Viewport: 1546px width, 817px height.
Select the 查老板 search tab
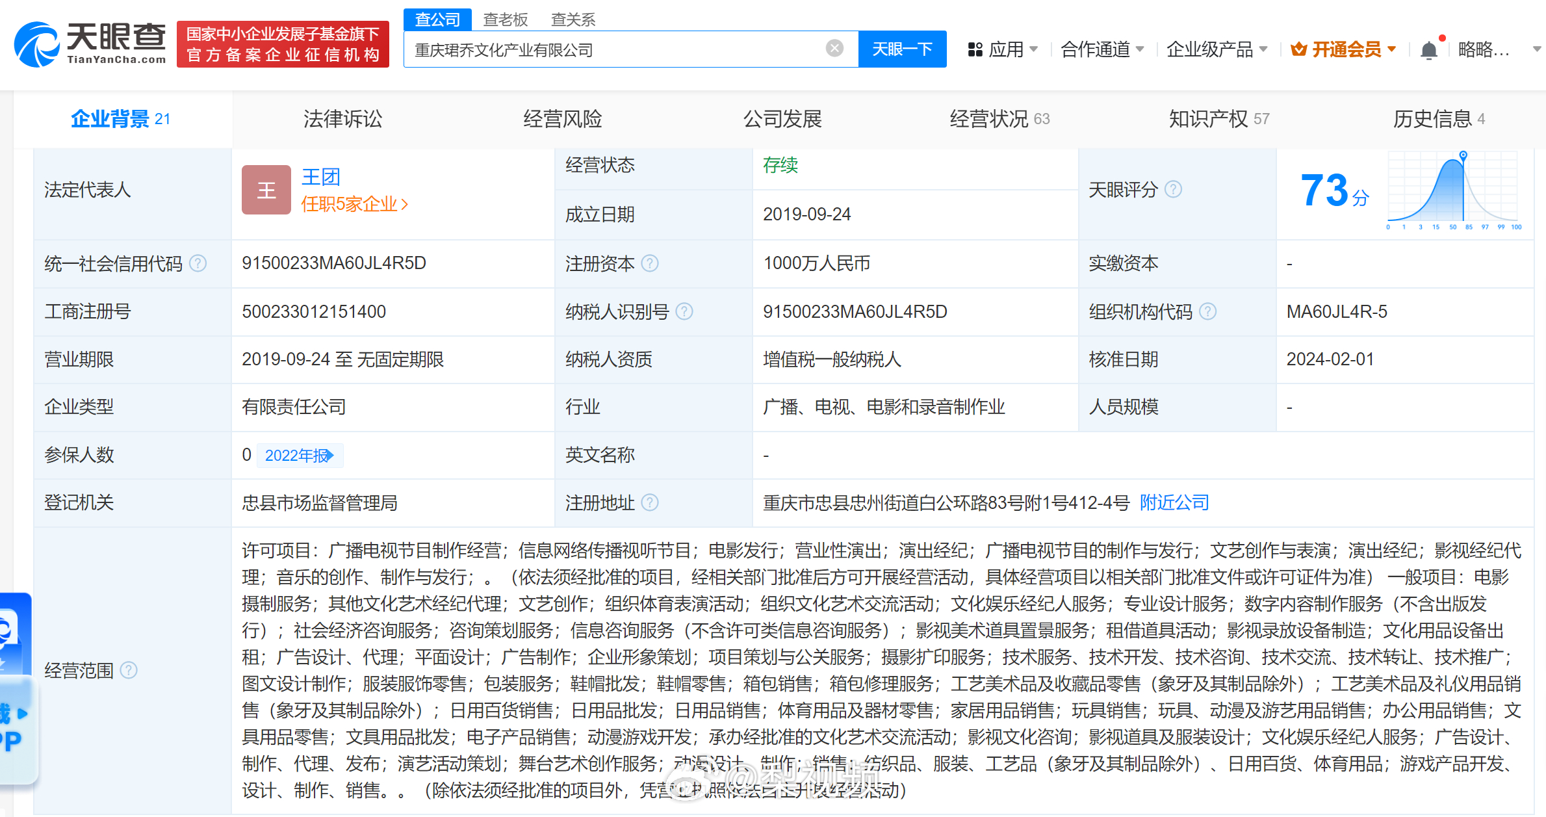(506, 19)
